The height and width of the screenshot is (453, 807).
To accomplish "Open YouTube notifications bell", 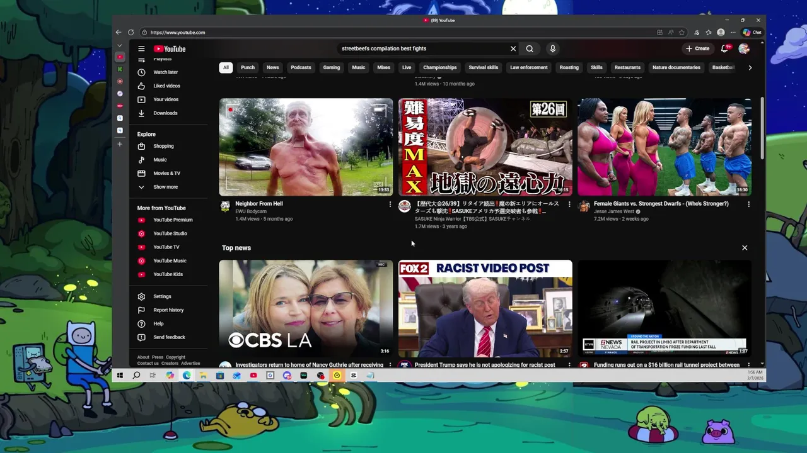I will [725, 48].
